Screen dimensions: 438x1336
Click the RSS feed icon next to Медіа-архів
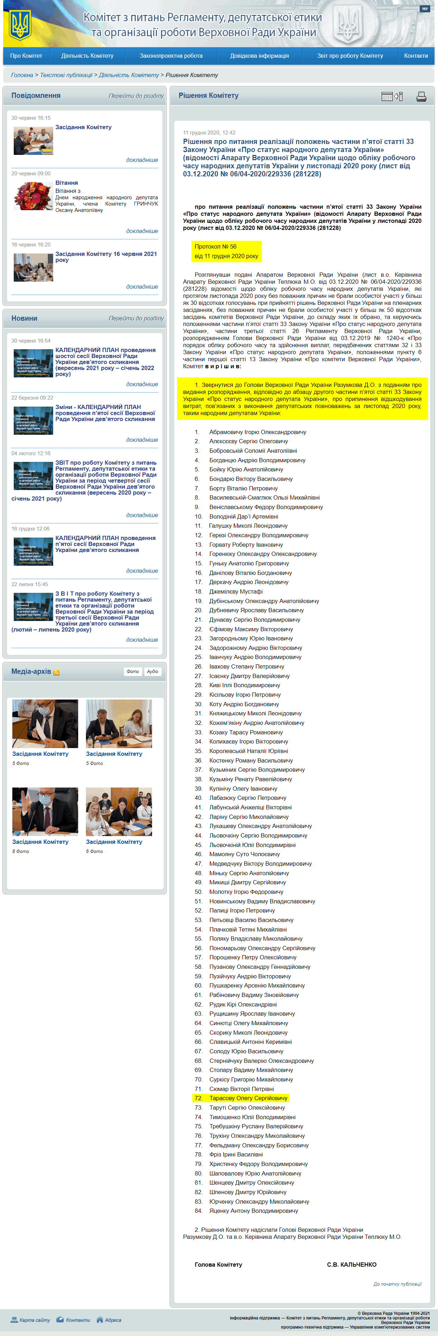coord(56,673)
